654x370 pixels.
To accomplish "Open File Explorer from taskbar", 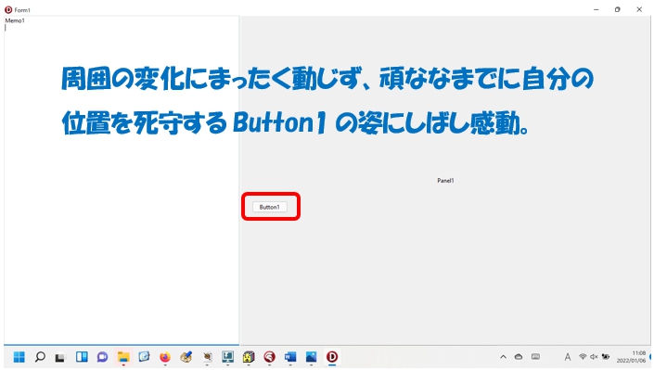I will point(123,357).
